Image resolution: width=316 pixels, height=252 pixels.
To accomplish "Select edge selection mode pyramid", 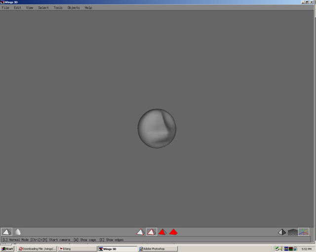I will (152, 232).
